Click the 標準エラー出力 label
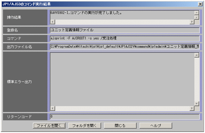Screen dimensions: 205x133 (x=19, y=82)
